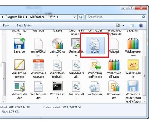Select the WizKMCalendar.exe calendar icon
Screen dimensions: 149x123
[38, 65]
